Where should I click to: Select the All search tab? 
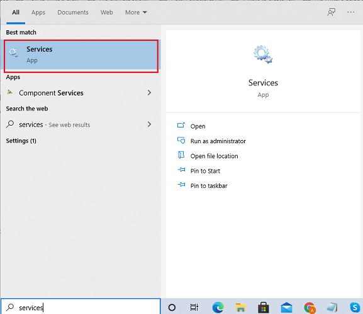(x=16, y=12)
